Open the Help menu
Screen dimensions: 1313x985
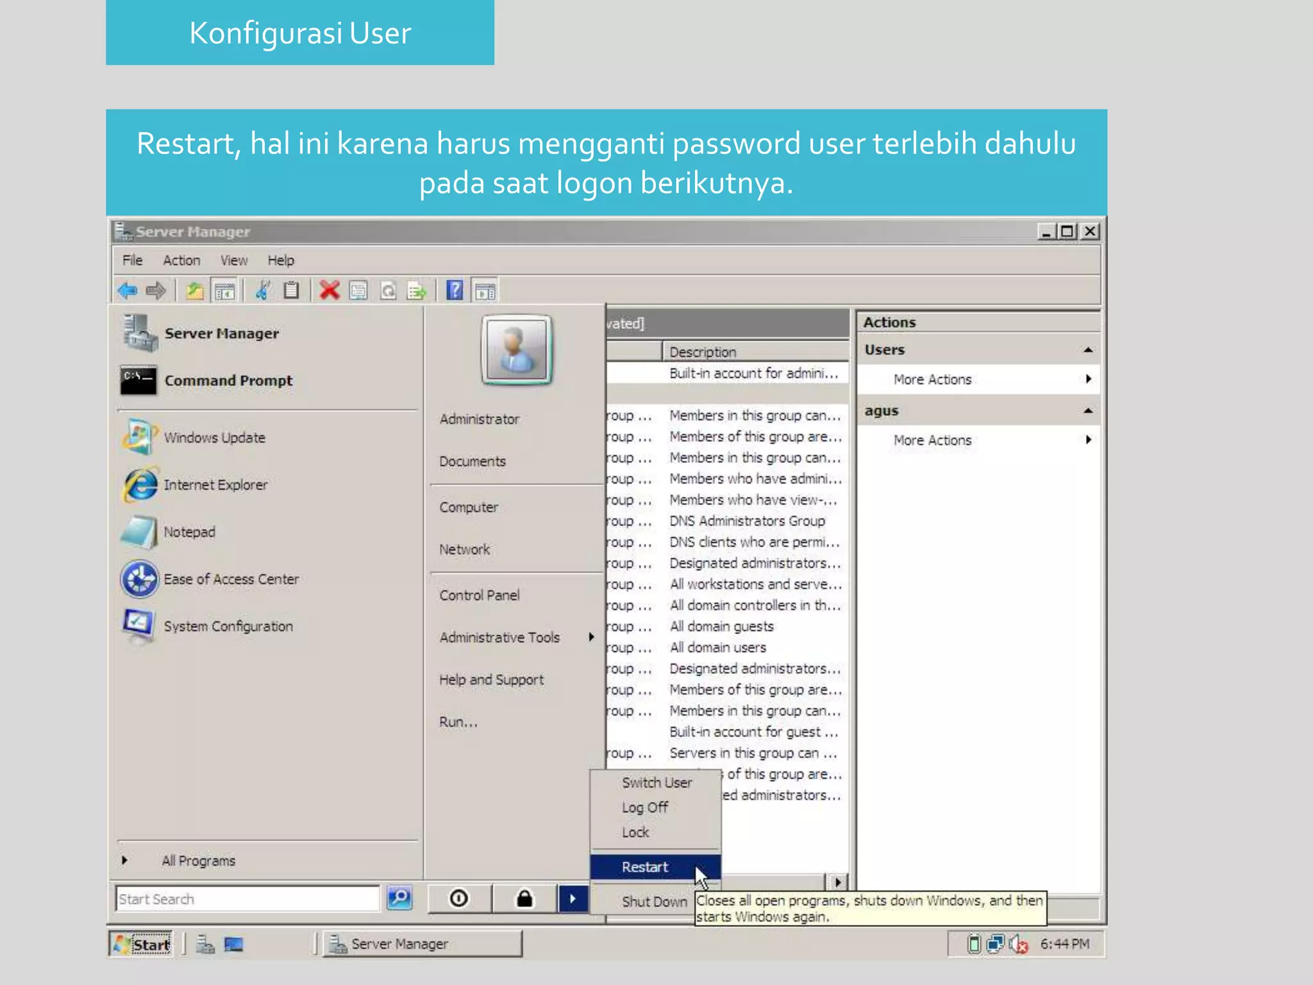click(x=281, y=260)
